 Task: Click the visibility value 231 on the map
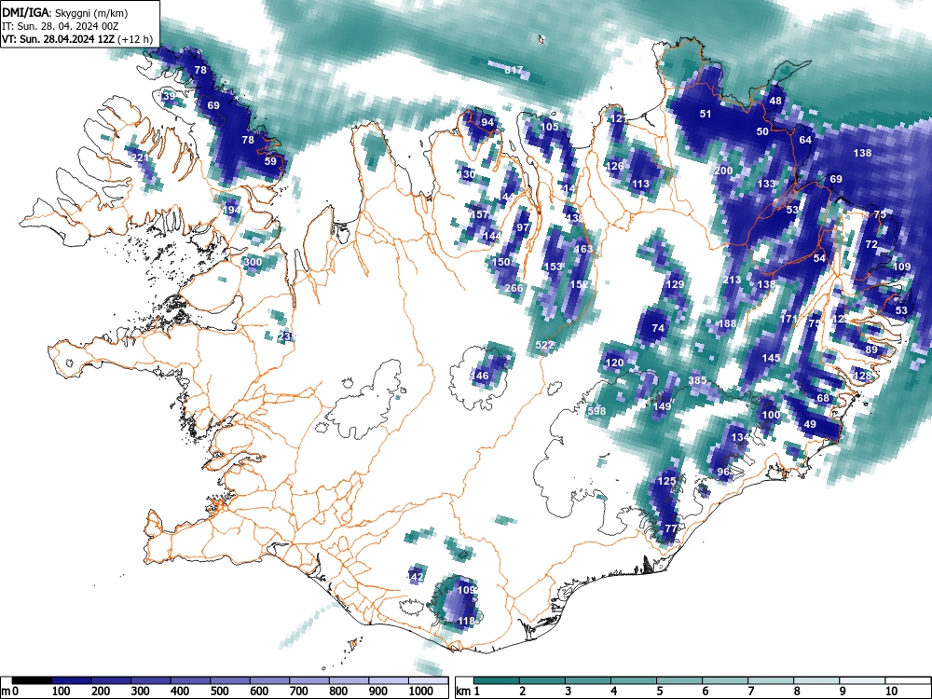(286, 336)
